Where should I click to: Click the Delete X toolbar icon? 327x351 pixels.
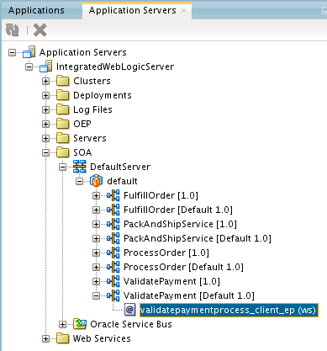[x=40, y=29]
